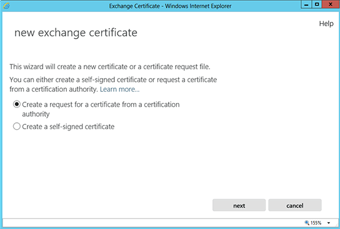
Task: Cancel the new certificate wizard
Action: pyautogui.click(x=295, y=205)
